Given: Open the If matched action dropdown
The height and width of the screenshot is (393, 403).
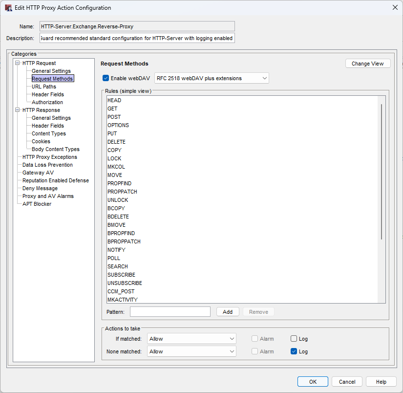Looking at the screenshot, I should 191,339.
